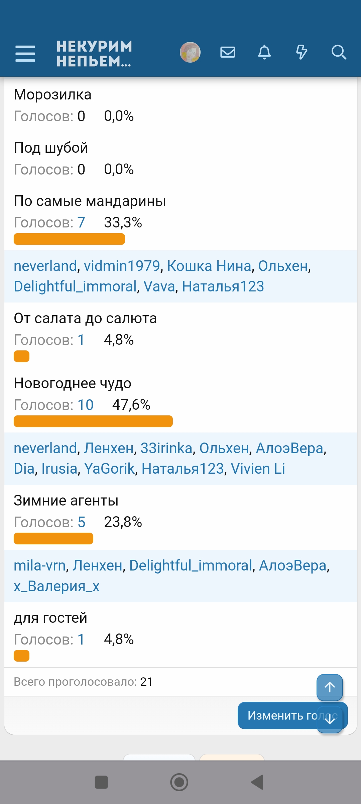Tap the scroll-up arrow button
The width and height of the screenshot is (361, 804).
click(330, 687)
